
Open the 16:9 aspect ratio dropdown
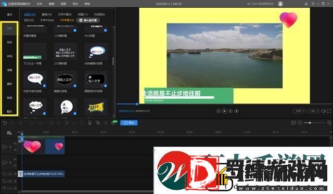point(299,111)
